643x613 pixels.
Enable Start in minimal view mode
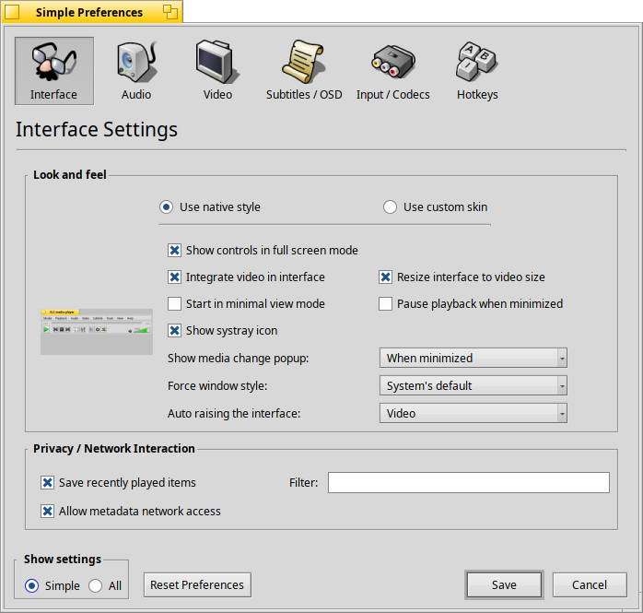pos(175,303)
